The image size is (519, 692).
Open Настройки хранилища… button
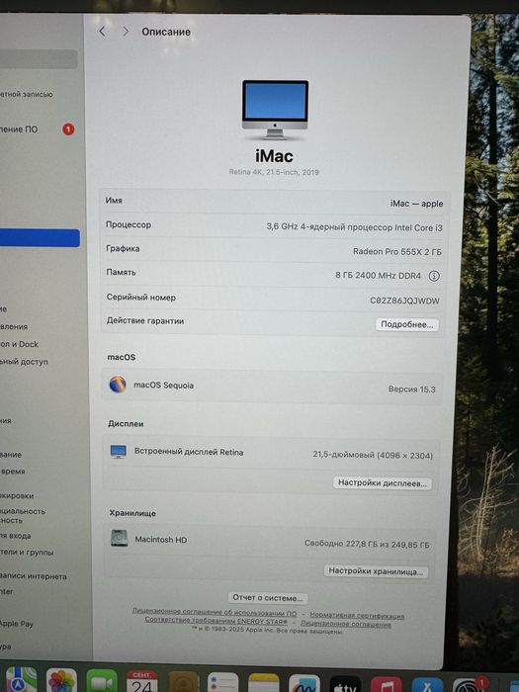click(x=376, y=571)
